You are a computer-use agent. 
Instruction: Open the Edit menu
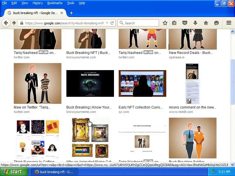pos(14,3)
